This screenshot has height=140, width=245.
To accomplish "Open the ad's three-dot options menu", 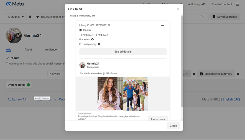I will [162, 25].
